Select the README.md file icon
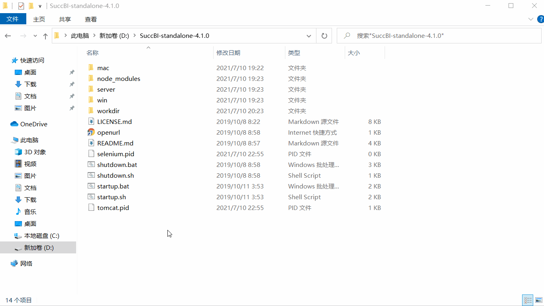The image size is (544, 306). coord(91,143)
